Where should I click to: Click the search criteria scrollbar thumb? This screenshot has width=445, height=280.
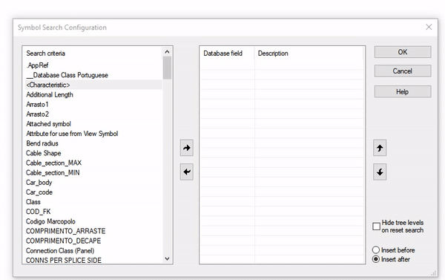point(167,68)
